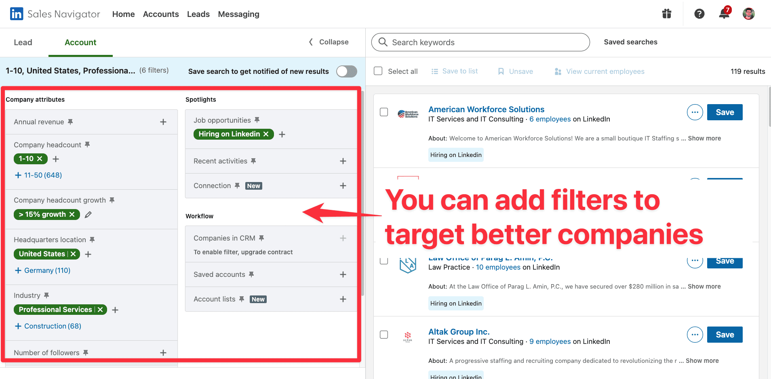This screenshot has height=379, width=771.
Task: Click the pin icon next to Connection
Action: [x=237, y=185]
